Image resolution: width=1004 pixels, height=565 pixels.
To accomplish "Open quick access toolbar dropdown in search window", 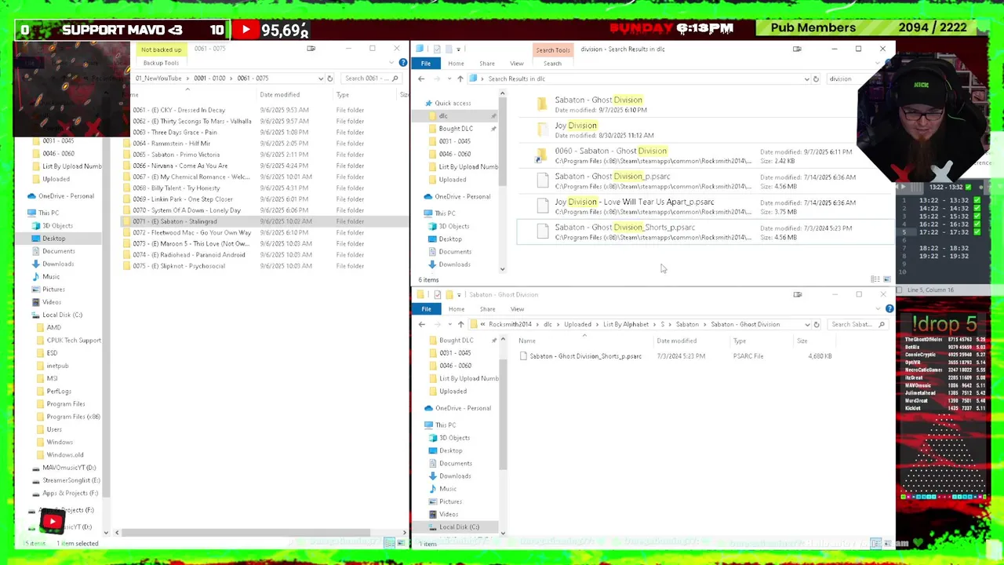I will (459, 49).
